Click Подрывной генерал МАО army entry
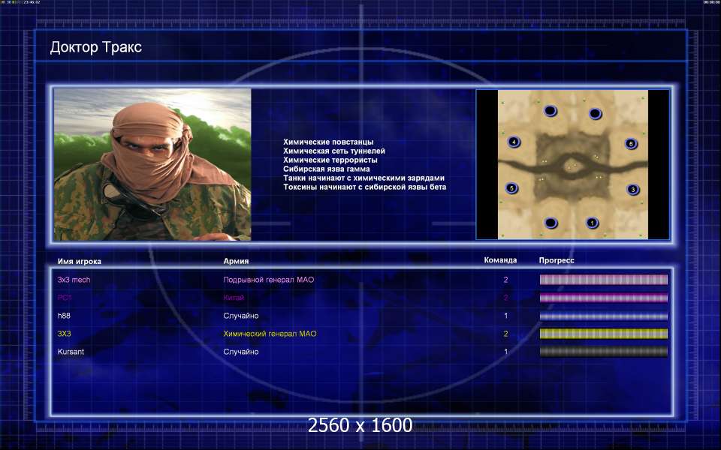 click(269, 280)
